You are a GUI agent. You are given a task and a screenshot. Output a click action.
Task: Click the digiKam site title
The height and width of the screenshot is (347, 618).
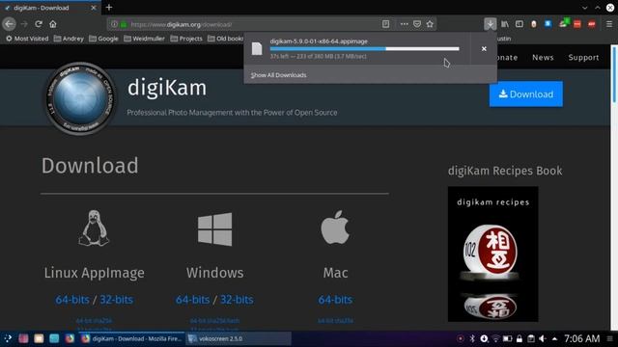167,88
